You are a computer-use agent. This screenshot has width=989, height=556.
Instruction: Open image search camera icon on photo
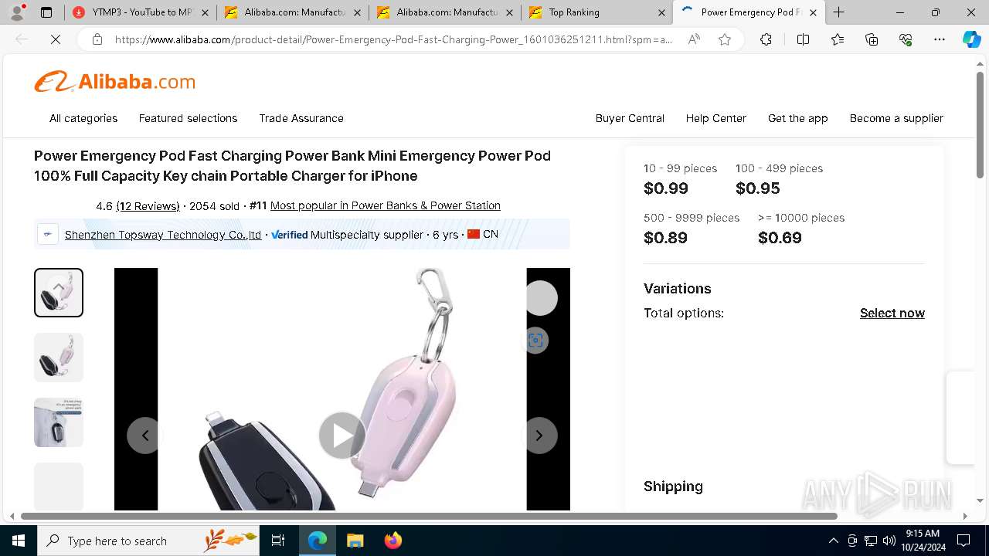coord(536,341)
